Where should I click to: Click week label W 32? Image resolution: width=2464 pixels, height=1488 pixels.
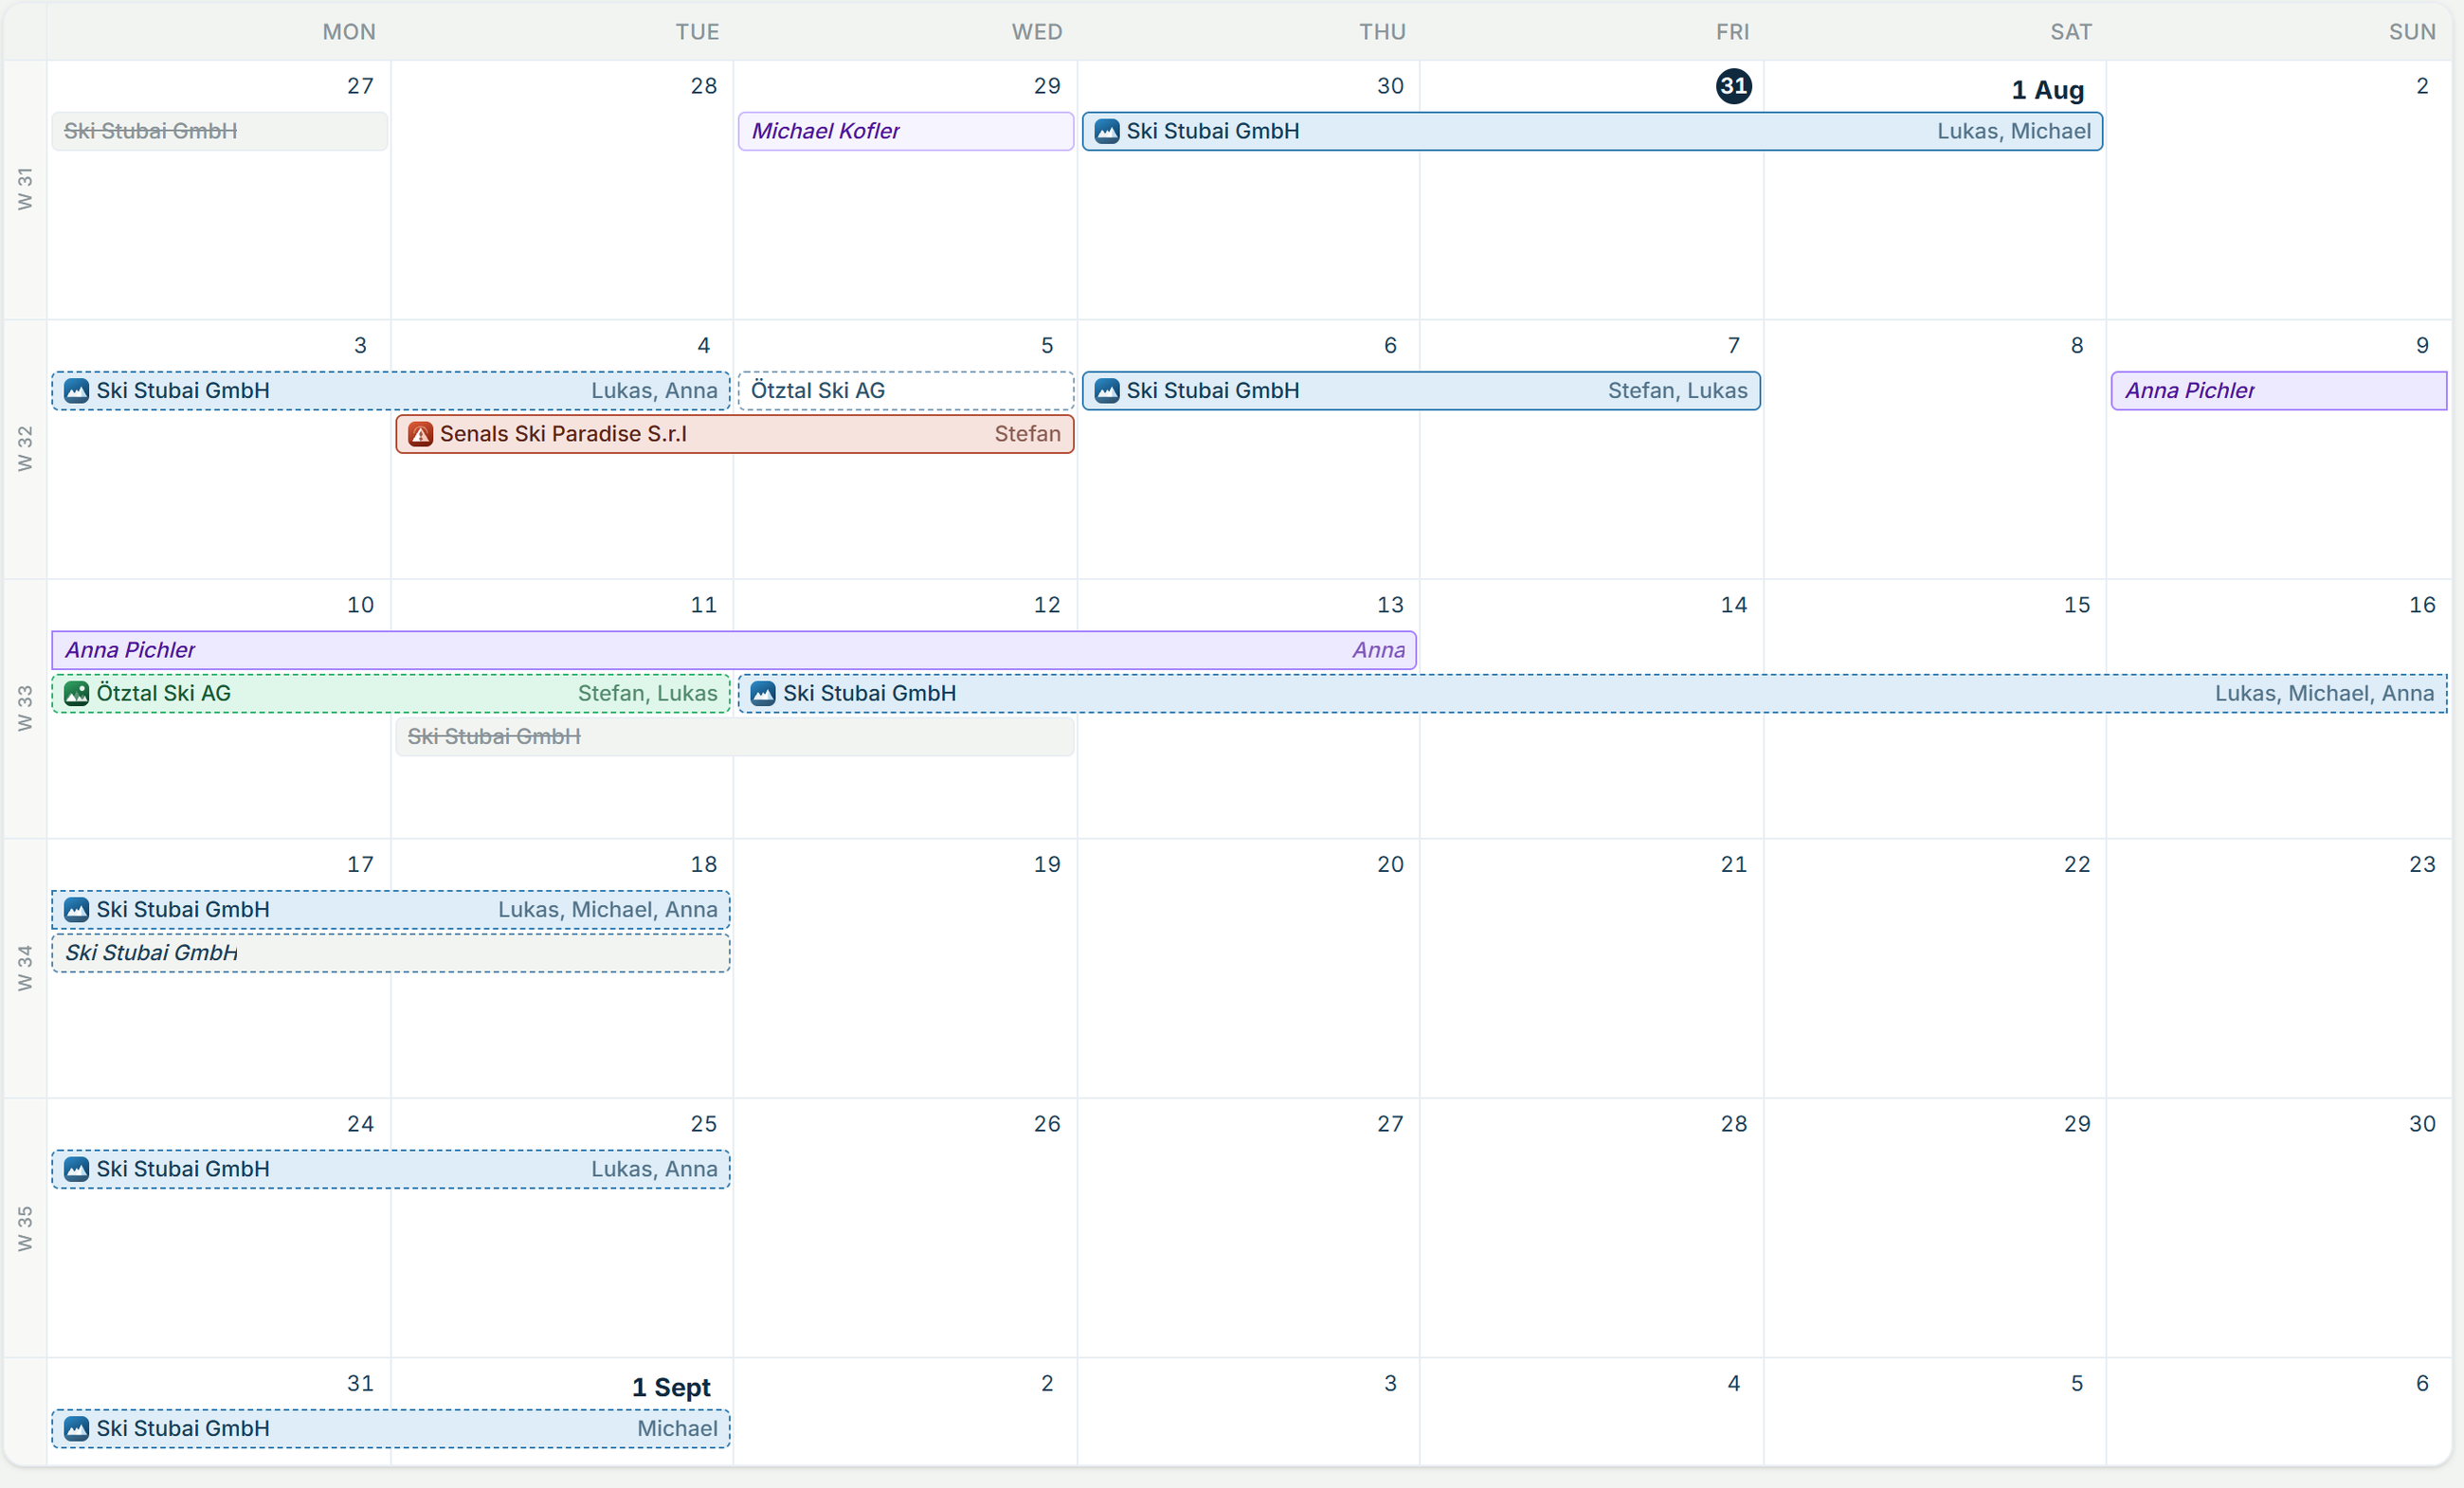coord(25,449)
